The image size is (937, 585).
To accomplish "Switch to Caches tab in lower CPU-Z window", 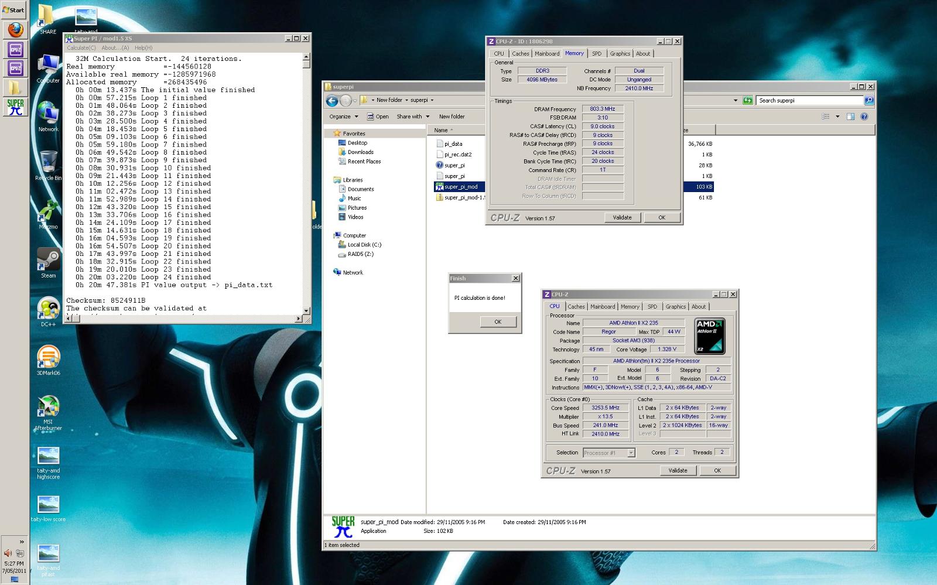I will (576, 306).
